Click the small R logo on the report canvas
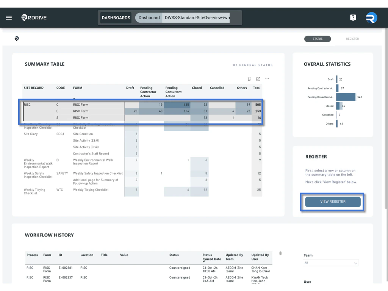 click(17, 39)
